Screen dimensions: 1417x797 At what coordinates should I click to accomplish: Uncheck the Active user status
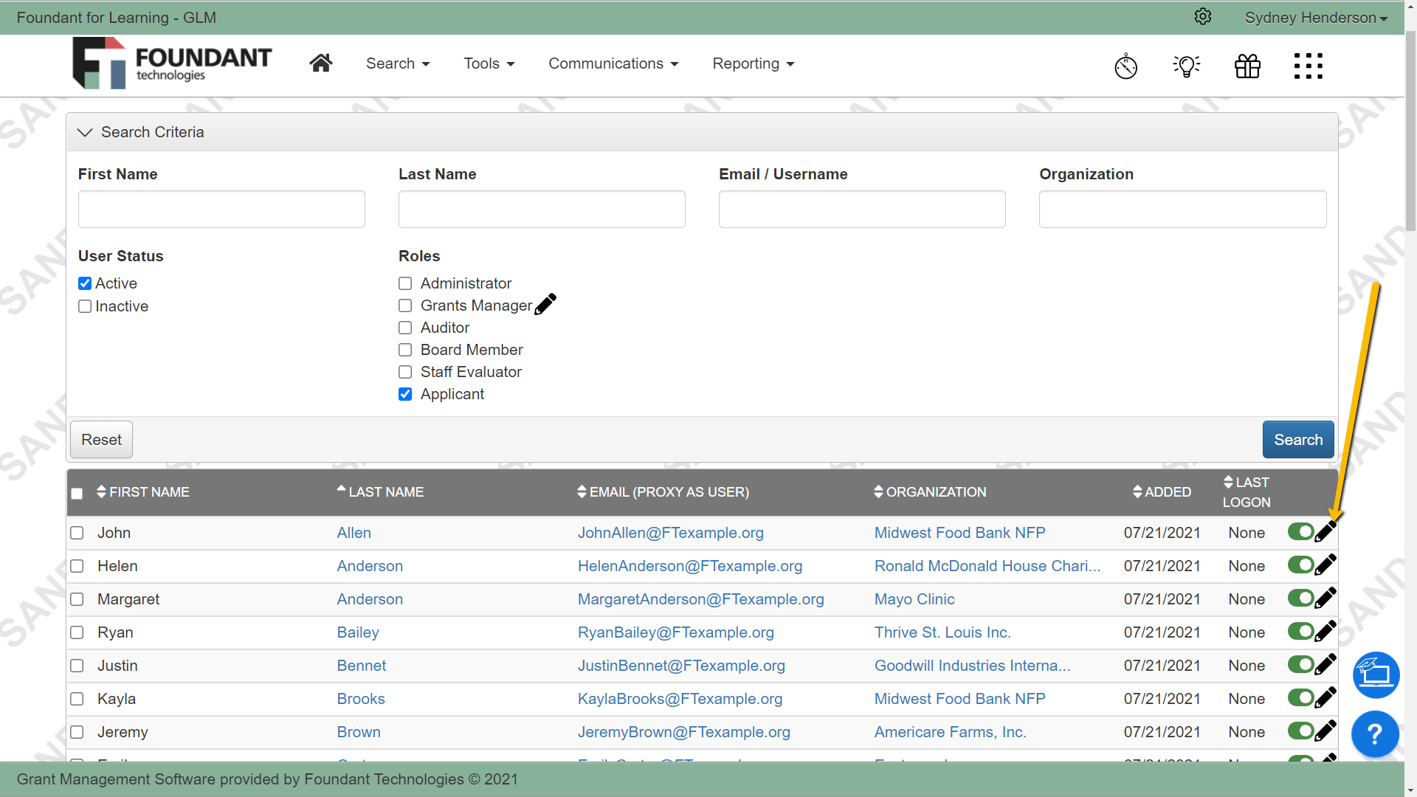85,283
